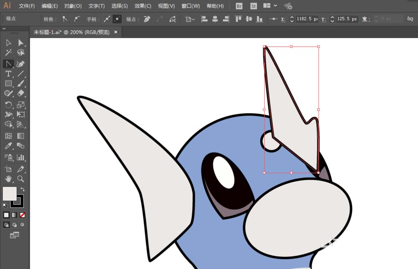
Task: Select the Shaper tool
Action: pos(8,94)
